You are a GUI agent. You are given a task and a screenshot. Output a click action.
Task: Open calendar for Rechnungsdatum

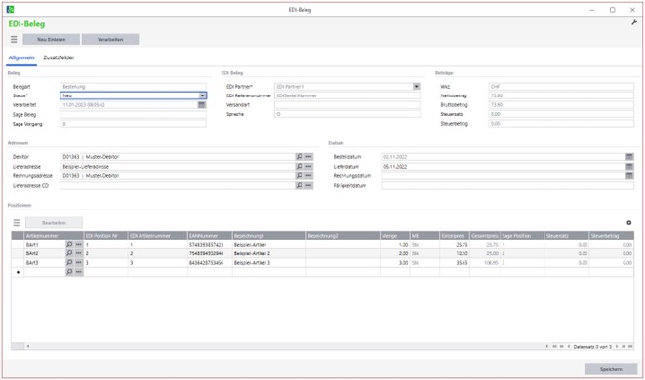click(629, 175)
